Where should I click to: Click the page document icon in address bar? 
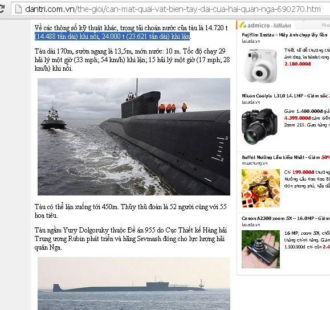coord(18,9)
